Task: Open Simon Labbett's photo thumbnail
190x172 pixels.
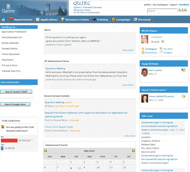Action: point(145,98)
